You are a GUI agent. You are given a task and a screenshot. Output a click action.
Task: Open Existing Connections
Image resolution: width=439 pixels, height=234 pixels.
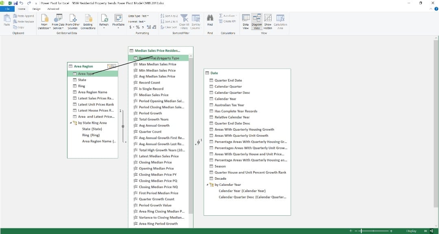(88, 22)
